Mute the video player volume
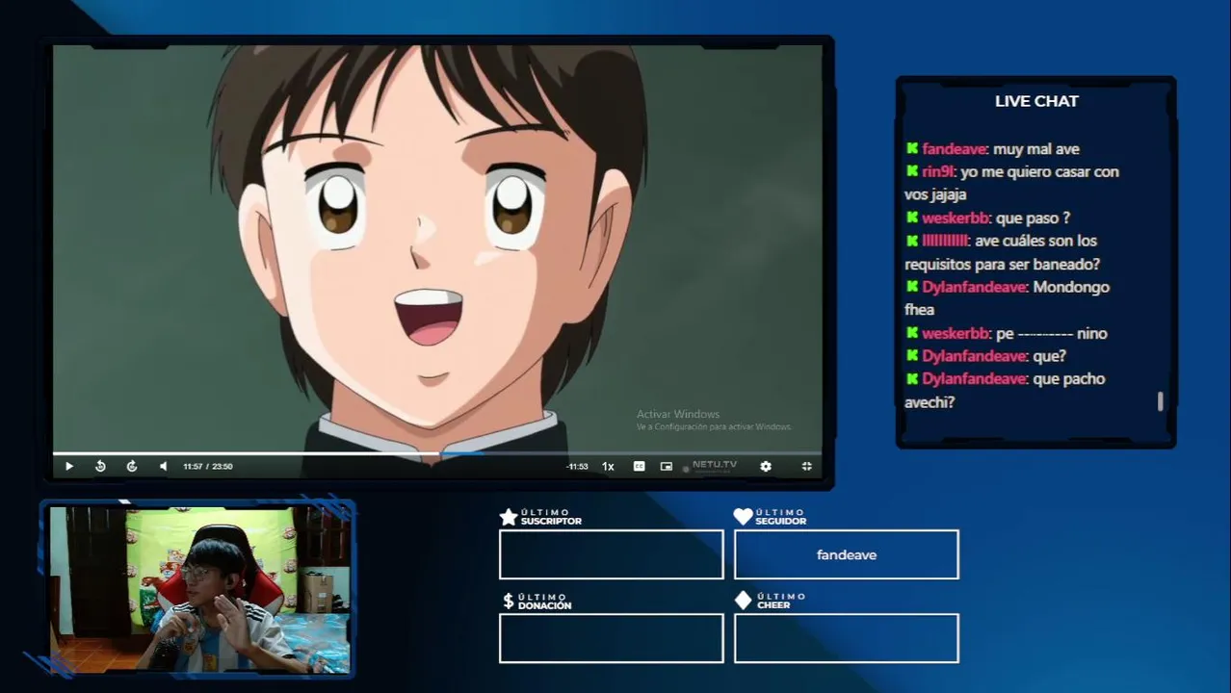Viewport: 1231px width, 693px height. [163, 466]
